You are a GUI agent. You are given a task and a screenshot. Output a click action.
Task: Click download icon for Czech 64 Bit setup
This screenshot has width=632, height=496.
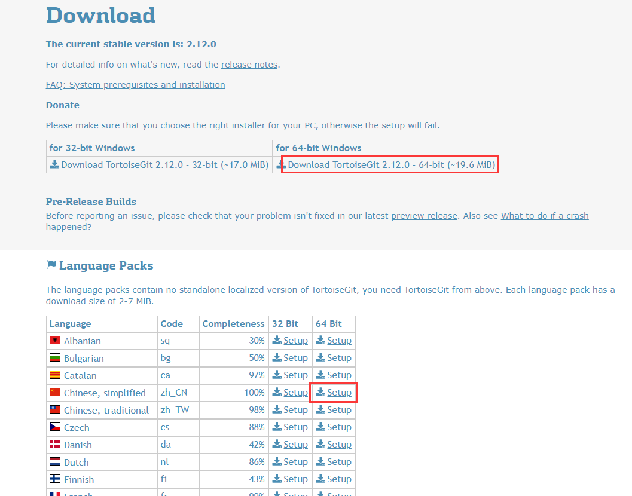320,427
